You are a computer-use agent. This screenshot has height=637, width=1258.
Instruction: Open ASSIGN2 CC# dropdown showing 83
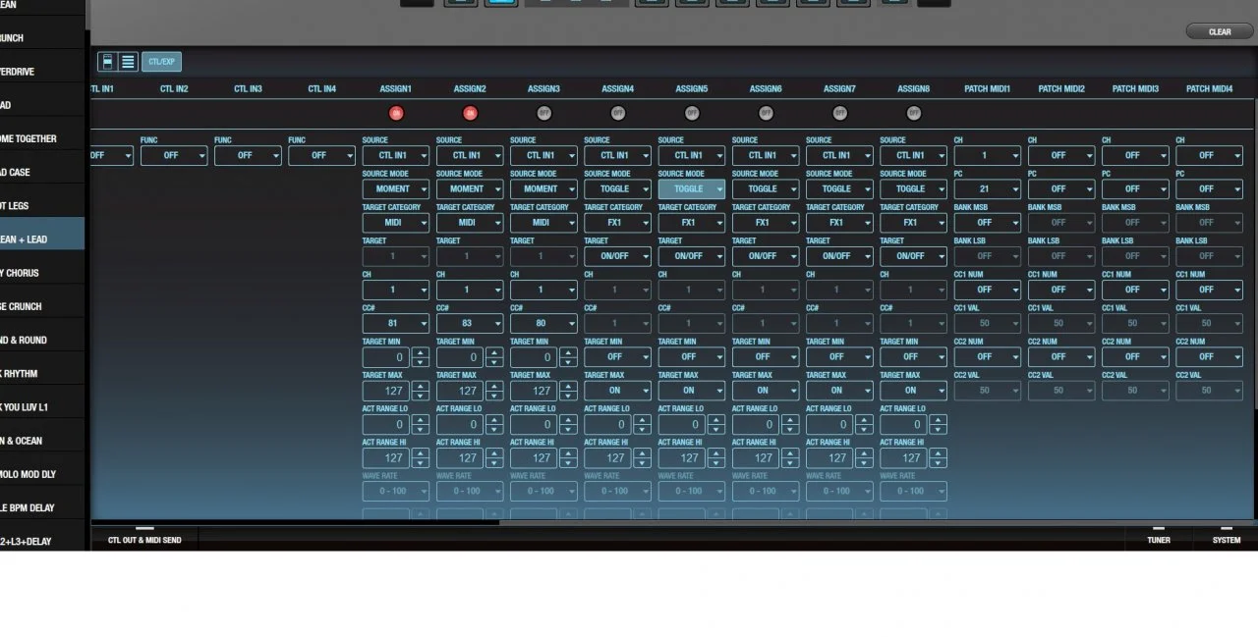click(470, 323)
